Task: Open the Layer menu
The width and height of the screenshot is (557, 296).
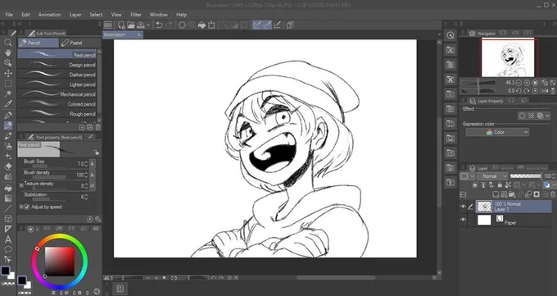Action: [x=75, y=15]
